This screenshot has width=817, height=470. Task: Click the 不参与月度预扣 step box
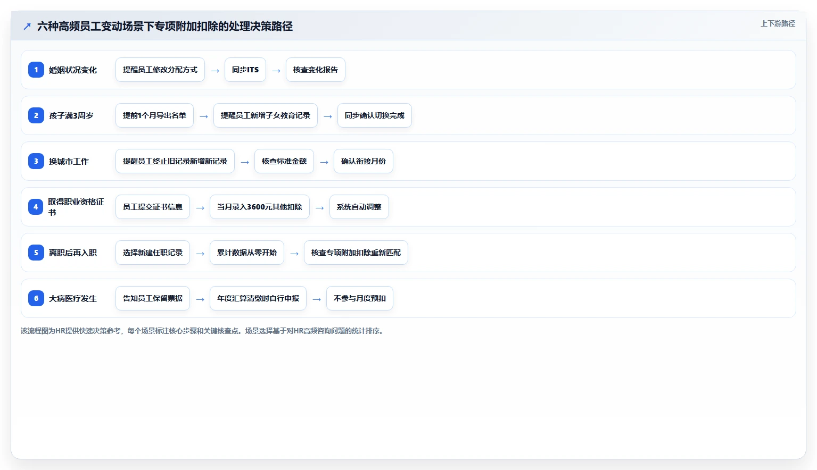[x=360, y=298]
